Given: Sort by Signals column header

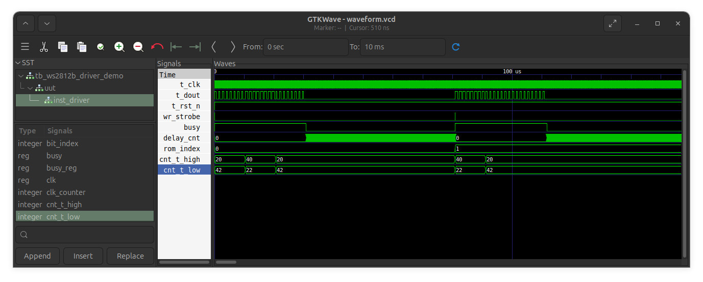Looking at the screenshot, I should coord(60,131).
